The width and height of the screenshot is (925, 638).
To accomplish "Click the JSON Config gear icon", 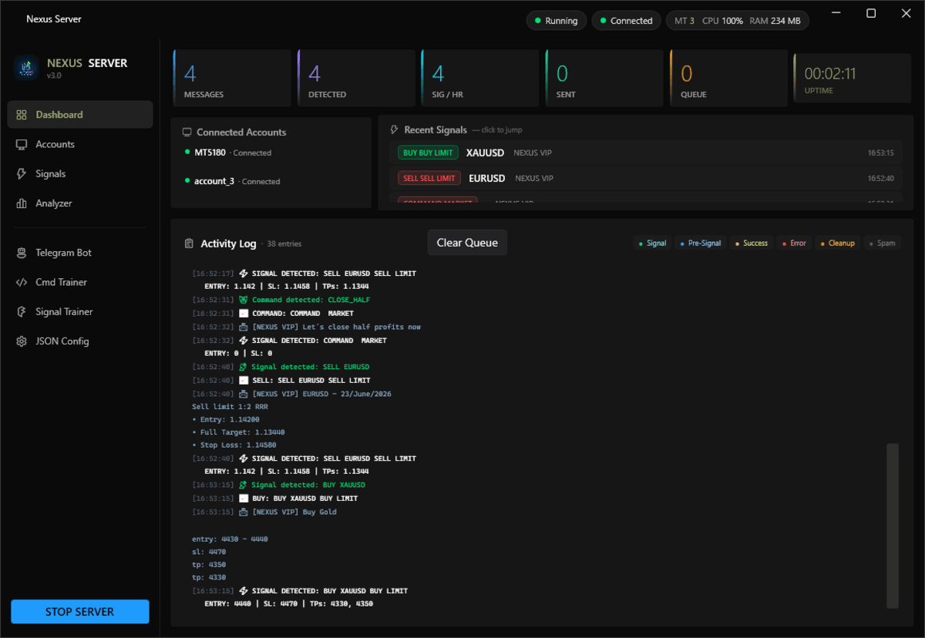I will [22, 341].
